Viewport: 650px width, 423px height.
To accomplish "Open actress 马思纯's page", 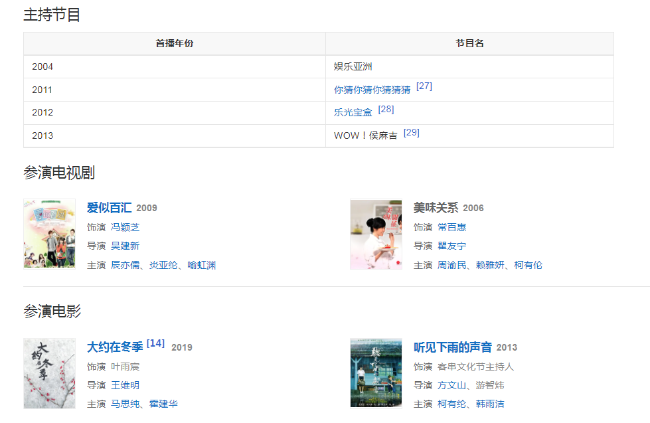I will pos(125,404).
